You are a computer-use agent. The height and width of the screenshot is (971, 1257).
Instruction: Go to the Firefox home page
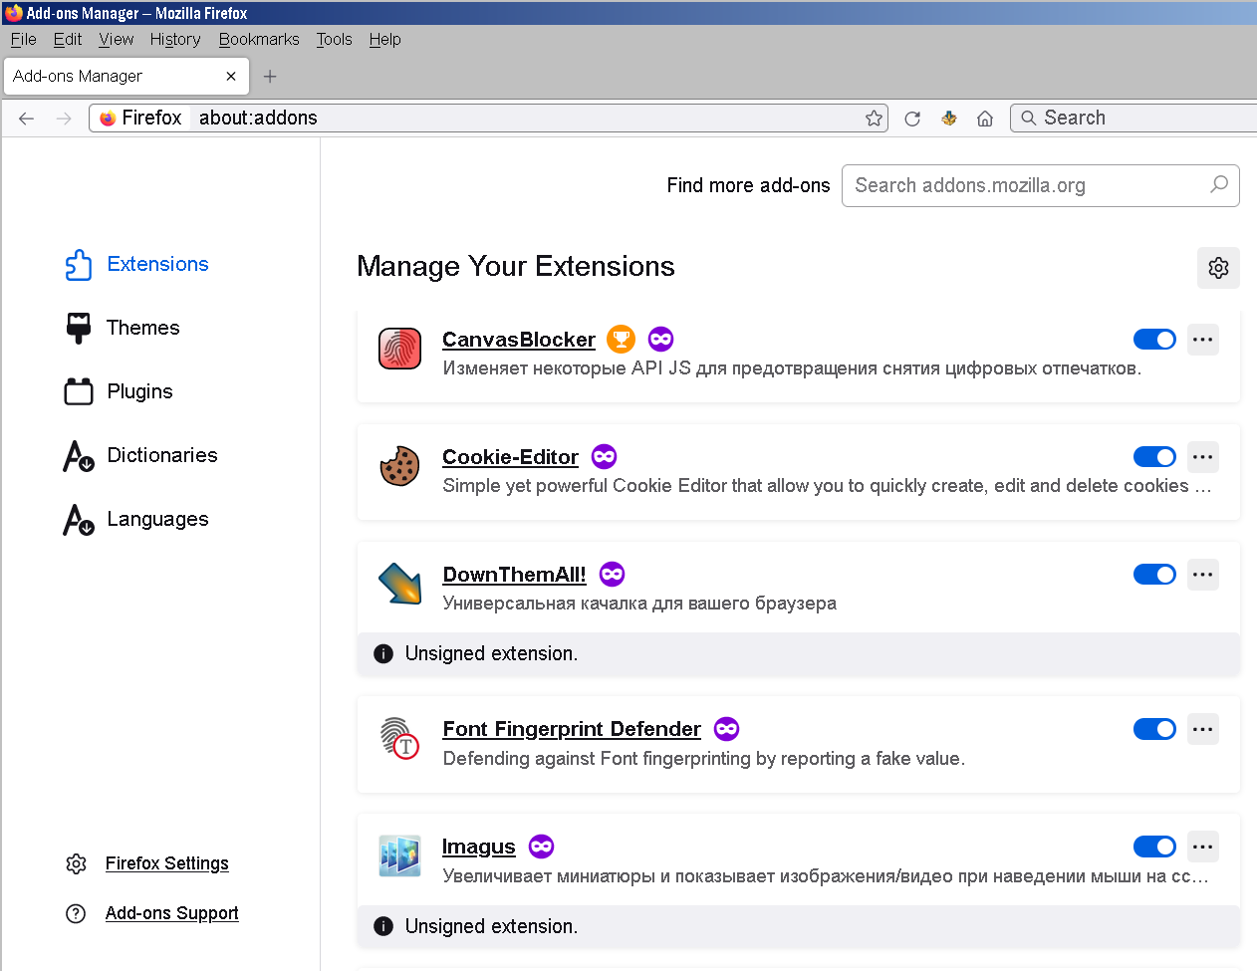pyautogui.click(x=985, y=119)
